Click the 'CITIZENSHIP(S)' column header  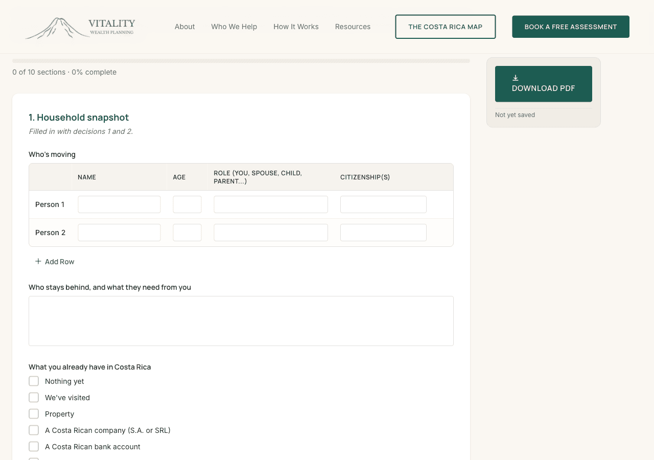click(x=365, y=177)
